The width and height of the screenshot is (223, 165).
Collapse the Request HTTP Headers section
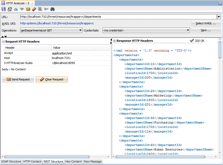(3, 42)
